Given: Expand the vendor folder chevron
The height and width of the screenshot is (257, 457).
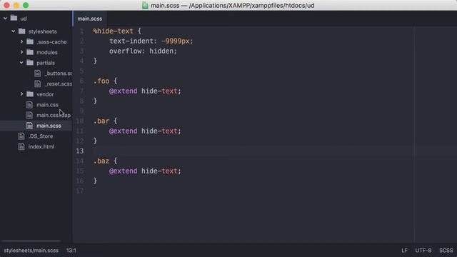Looking at the screenshot, I should click(21, 94).
